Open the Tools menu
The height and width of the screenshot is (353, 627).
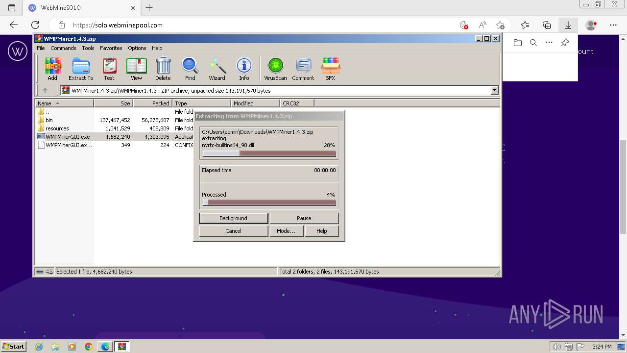[x=88, y=48]
